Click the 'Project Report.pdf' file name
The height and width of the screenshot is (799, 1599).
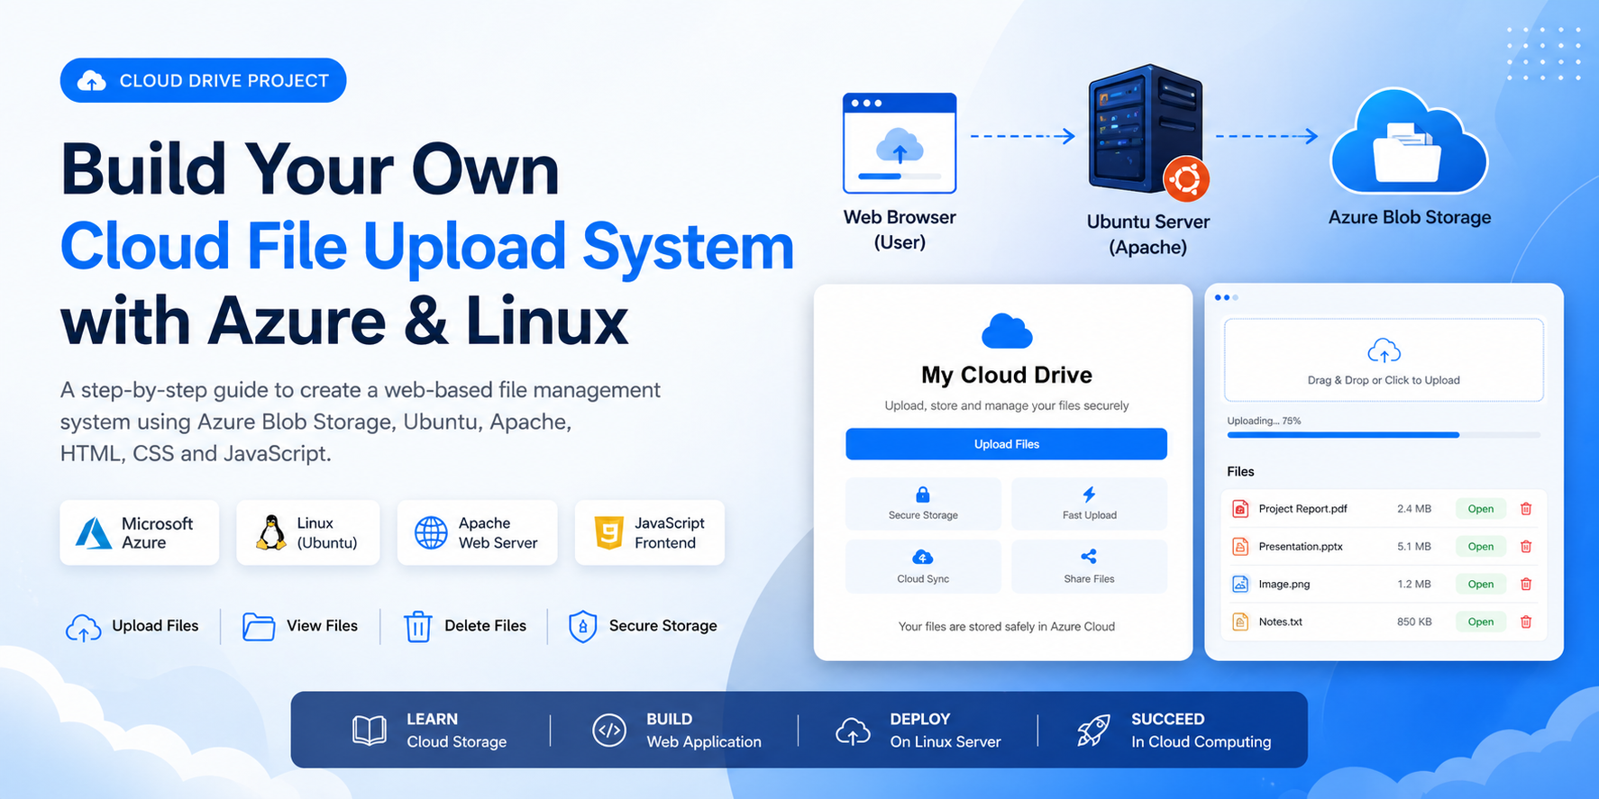tap(1302, 509)
